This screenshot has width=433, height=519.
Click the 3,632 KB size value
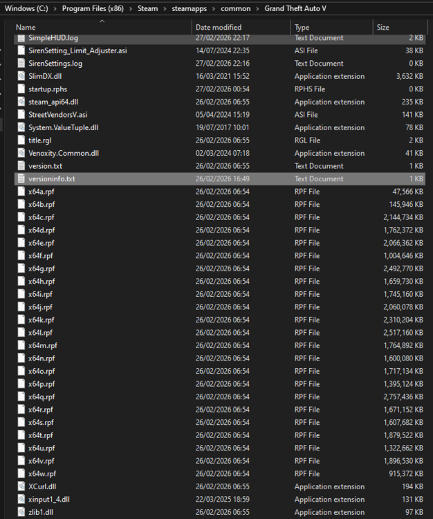click(x=409, y=76)
